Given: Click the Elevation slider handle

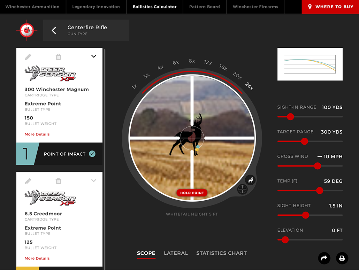Looking at the screenshot, I should pyautogui.click(x=285, y=240).
